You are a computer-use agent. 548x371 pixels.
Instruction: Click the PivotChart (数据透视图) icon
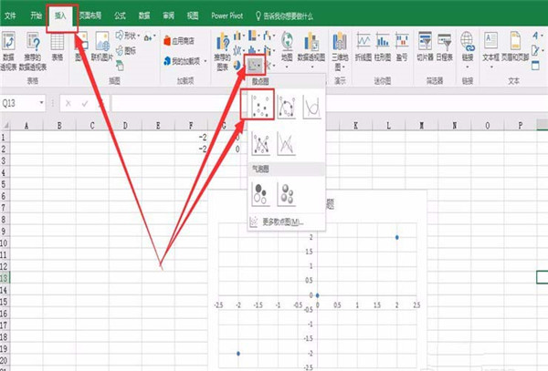pyautogui.click(x=311, y=42)
